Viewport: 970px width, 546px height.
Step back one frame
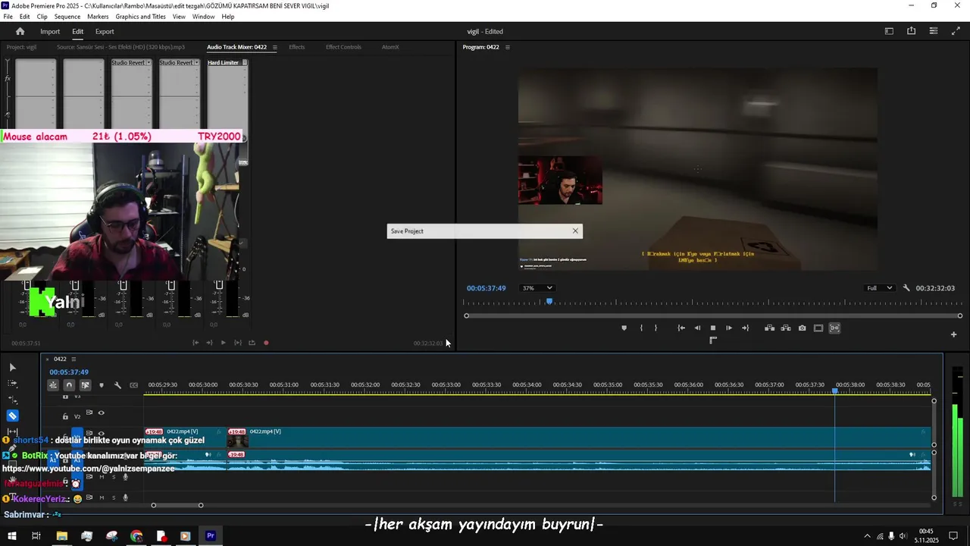click(x=697, y=328)
